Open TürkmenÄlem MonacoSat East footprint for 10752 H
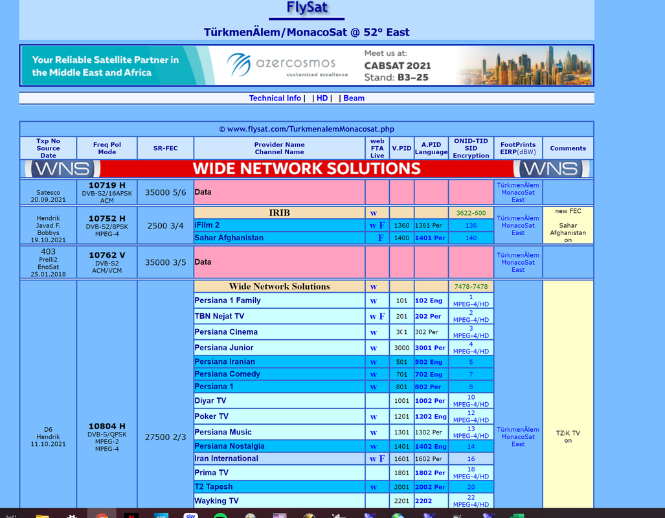Screen dimensions: 665x518 (x=518, y=226)
